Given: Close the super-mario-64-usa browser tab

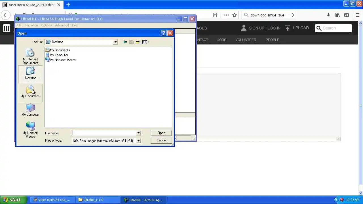Looking at the screenshot, I should point(59,5).
